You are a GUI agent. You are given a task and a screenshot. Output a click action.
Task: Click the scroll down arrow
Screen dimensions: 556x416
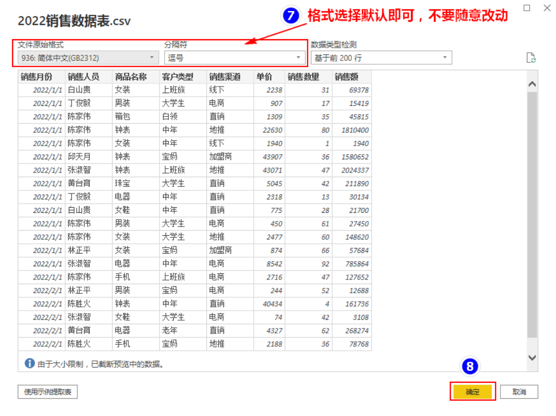click(x=532, y=357)
